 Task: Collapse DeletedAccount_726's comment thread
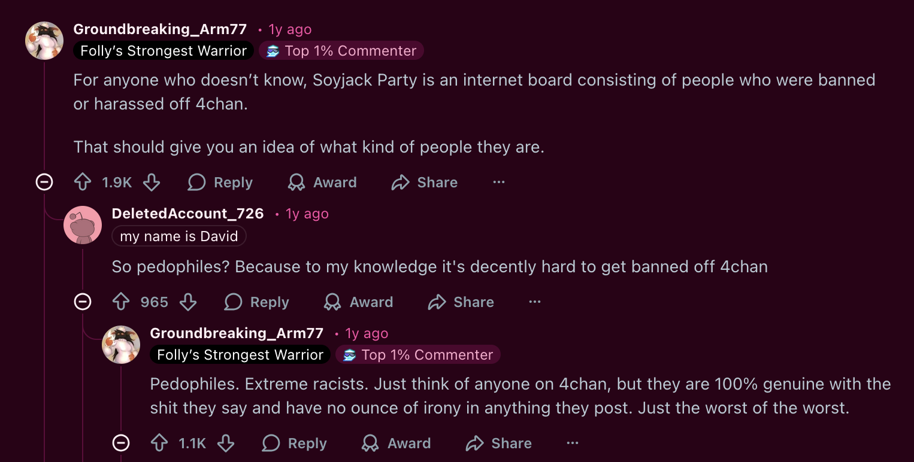[x=83, y=302]
